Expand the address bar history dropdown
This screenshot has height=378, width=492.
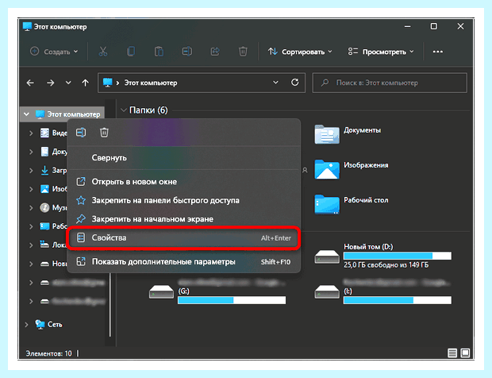coord(275,83)
